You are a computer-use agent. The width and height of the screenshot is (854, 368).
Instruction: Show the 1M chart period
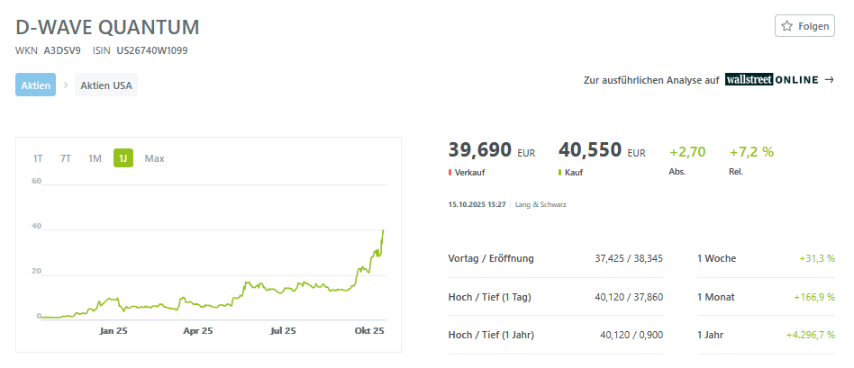pyautogui.click(x=95, y=158)
